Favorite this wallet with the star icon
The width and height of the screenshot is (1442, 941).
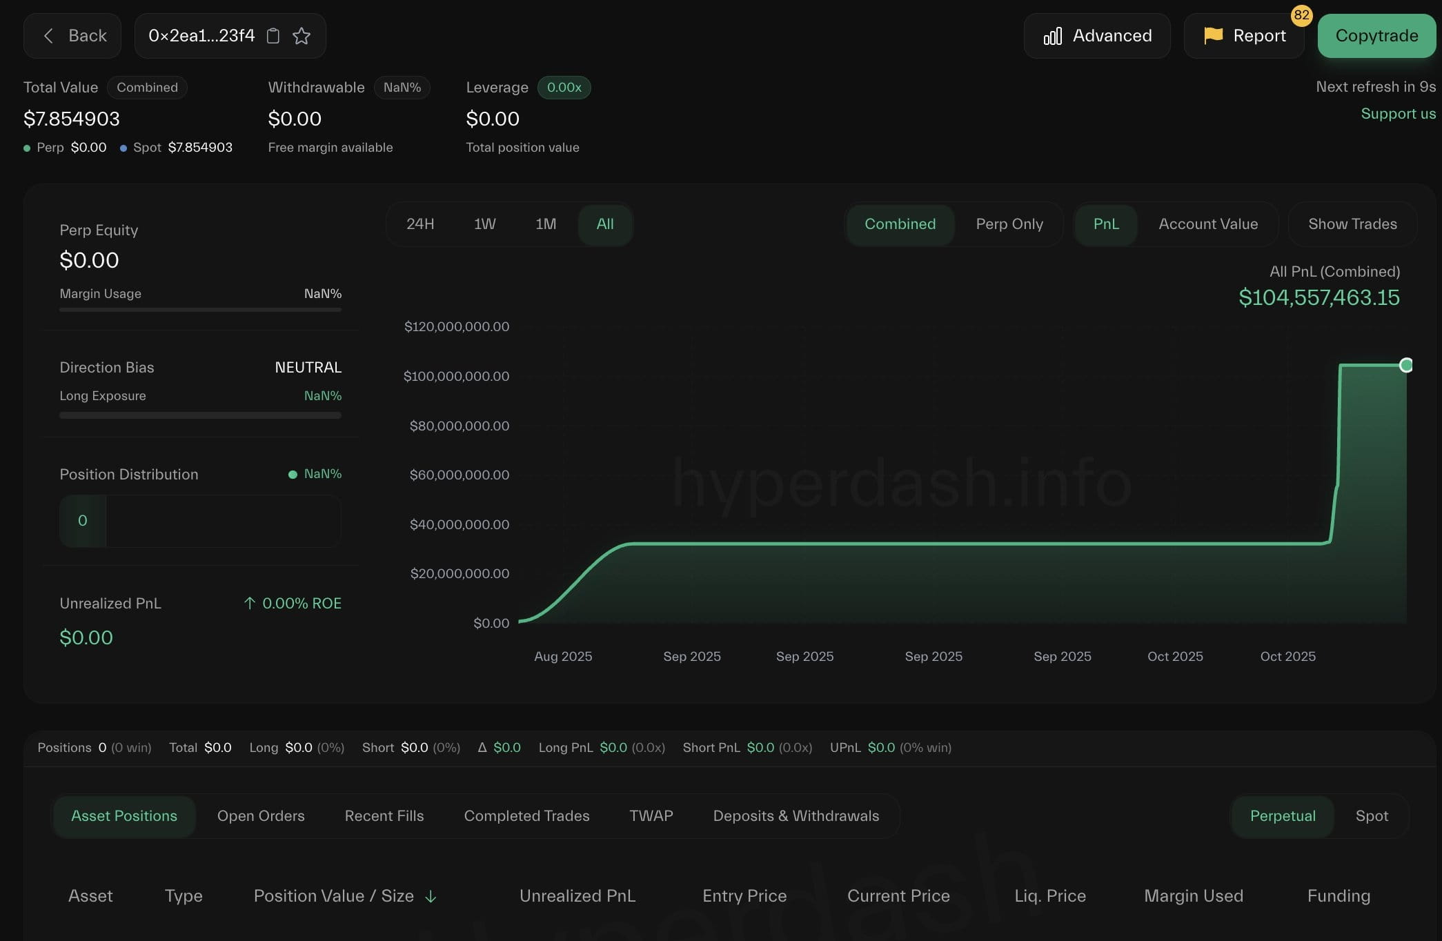[x=302, y=36]
